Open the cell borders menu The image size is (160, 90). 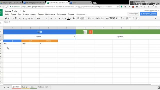coord(78,18)
